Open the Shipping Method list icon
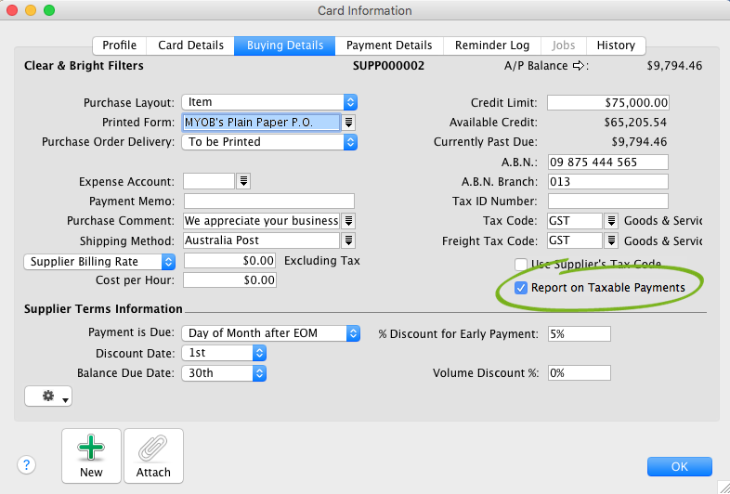This screenshot has width=730, height=494. tap(349, 240)
